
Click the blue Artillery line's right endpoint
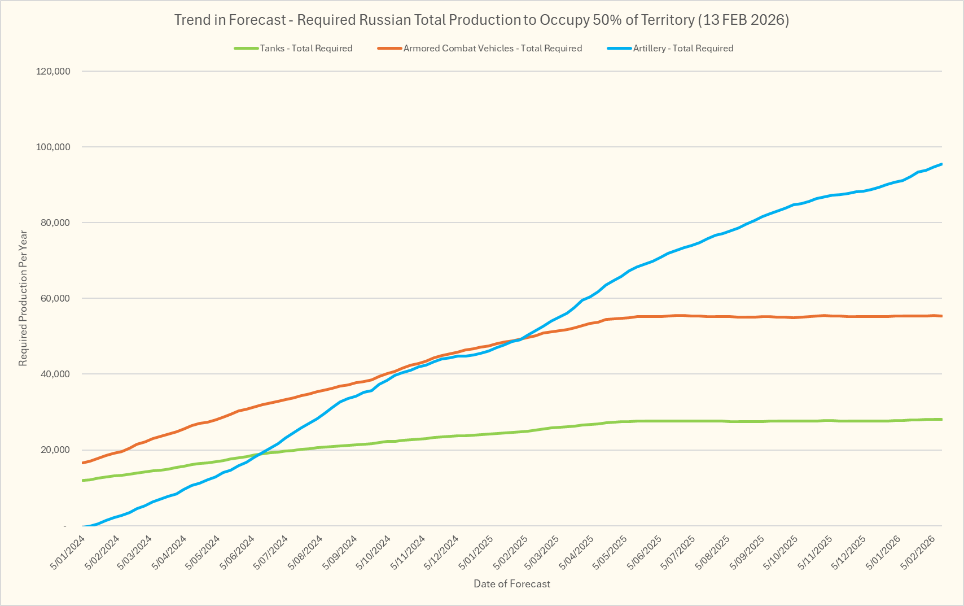point(941,164)
